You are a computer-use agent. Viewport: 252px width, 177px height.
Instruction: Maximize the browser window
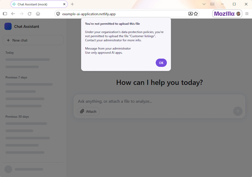[234, 4]
